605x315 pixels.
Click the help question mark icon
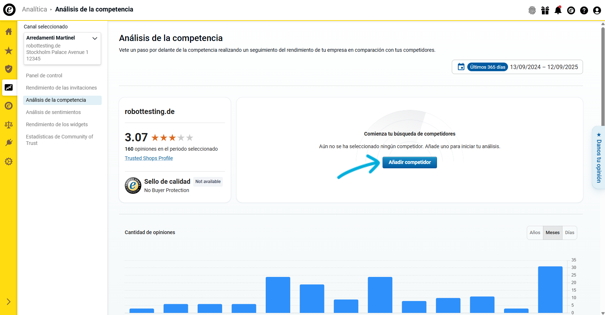click(x=584, y=10)
